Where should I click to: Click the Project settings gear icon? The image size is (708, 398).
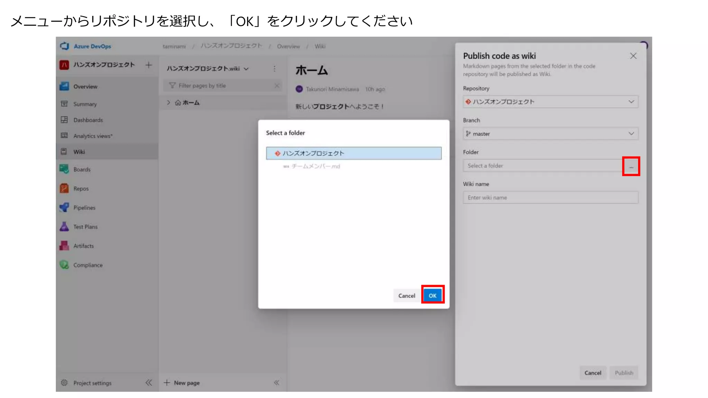(x=64, y=383)
